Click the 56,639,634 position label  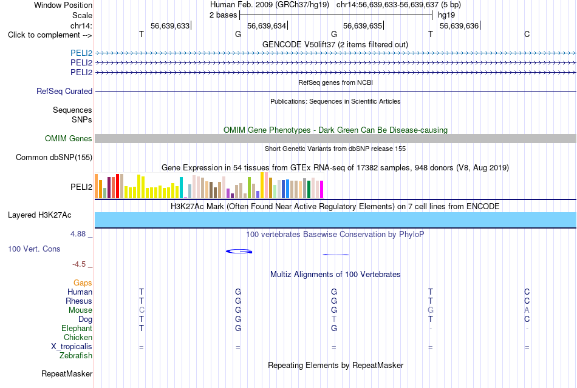267,25
